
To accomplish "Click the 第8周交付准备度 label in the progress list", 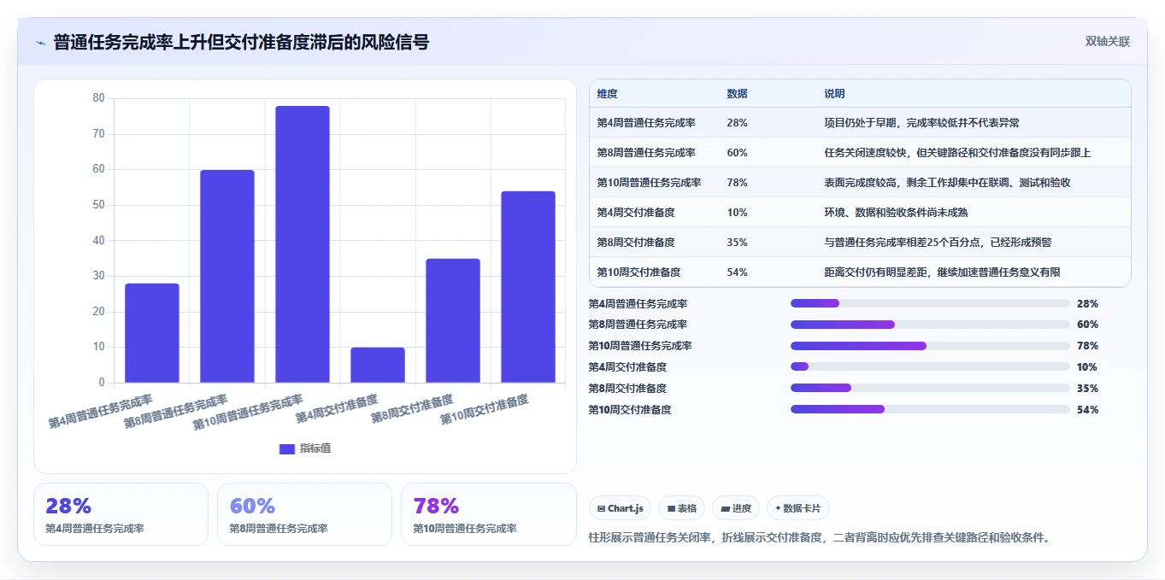I will [x=627, y=388].
